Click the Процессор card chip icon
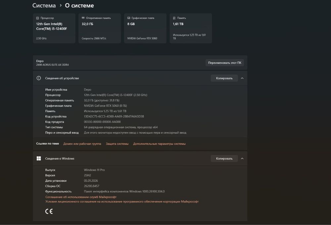331x225 pixels. [x=38, y=18]
